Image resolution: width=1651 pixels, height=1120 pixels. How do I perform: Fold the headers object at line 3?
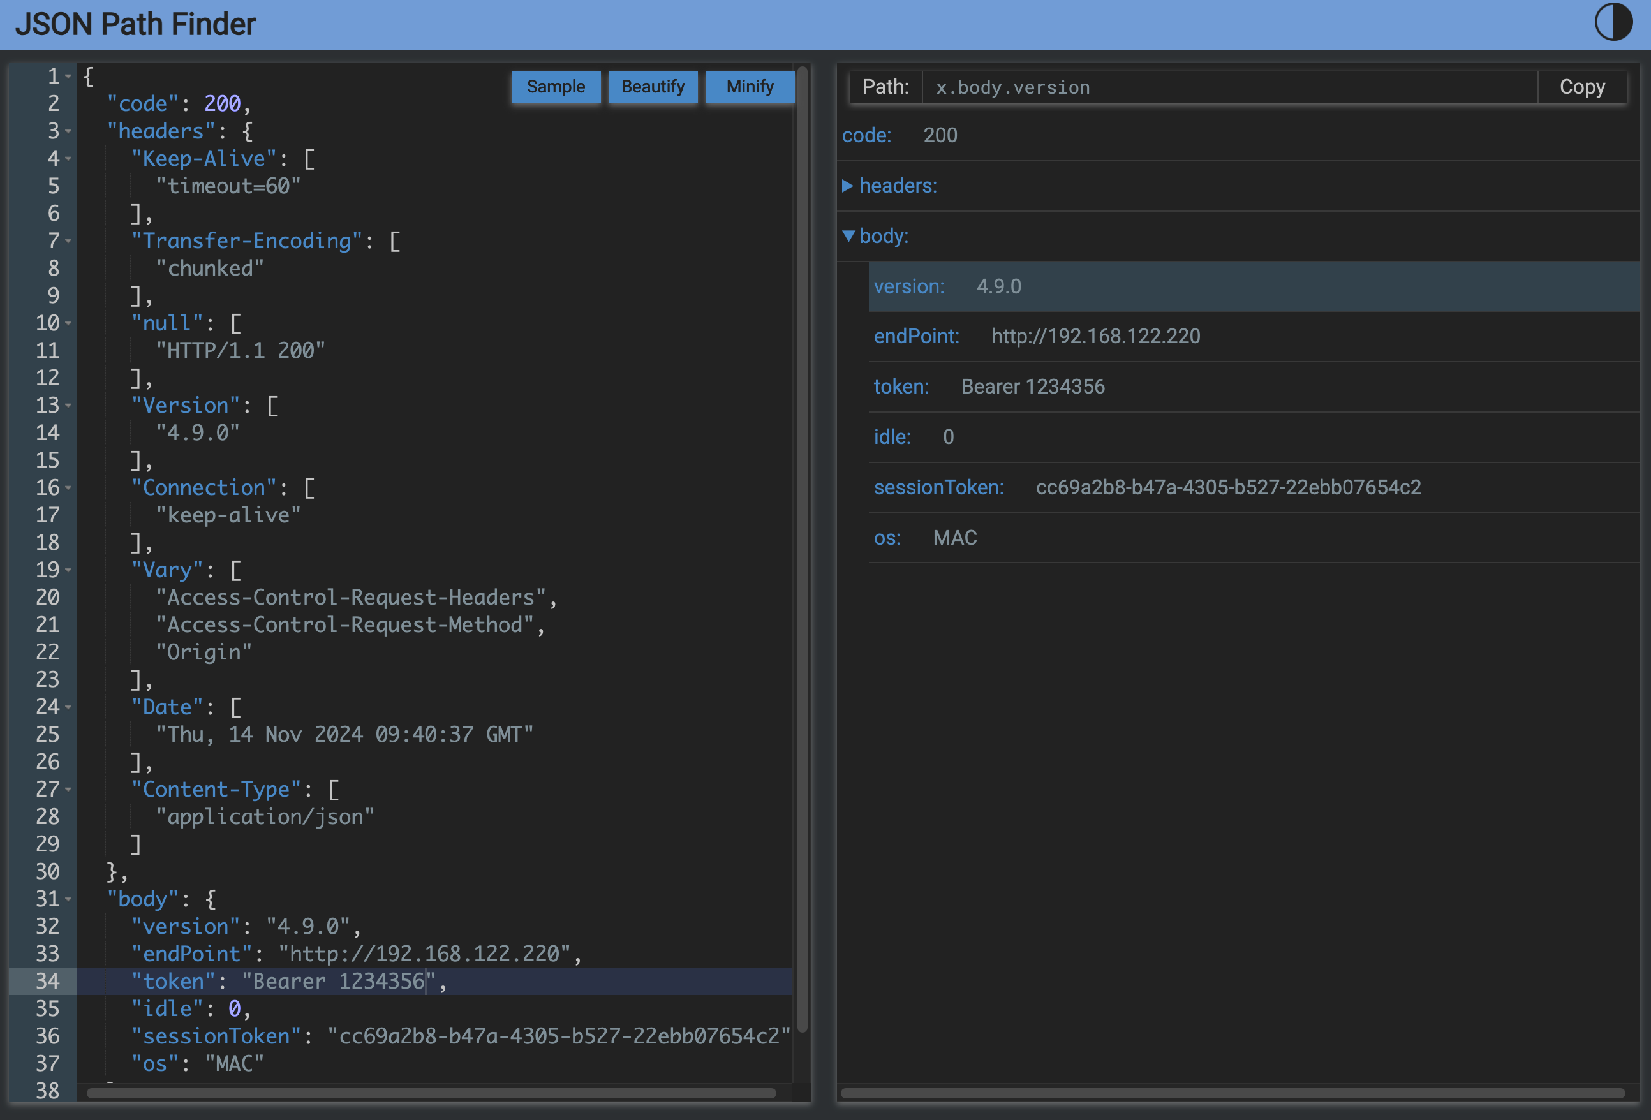69,131
